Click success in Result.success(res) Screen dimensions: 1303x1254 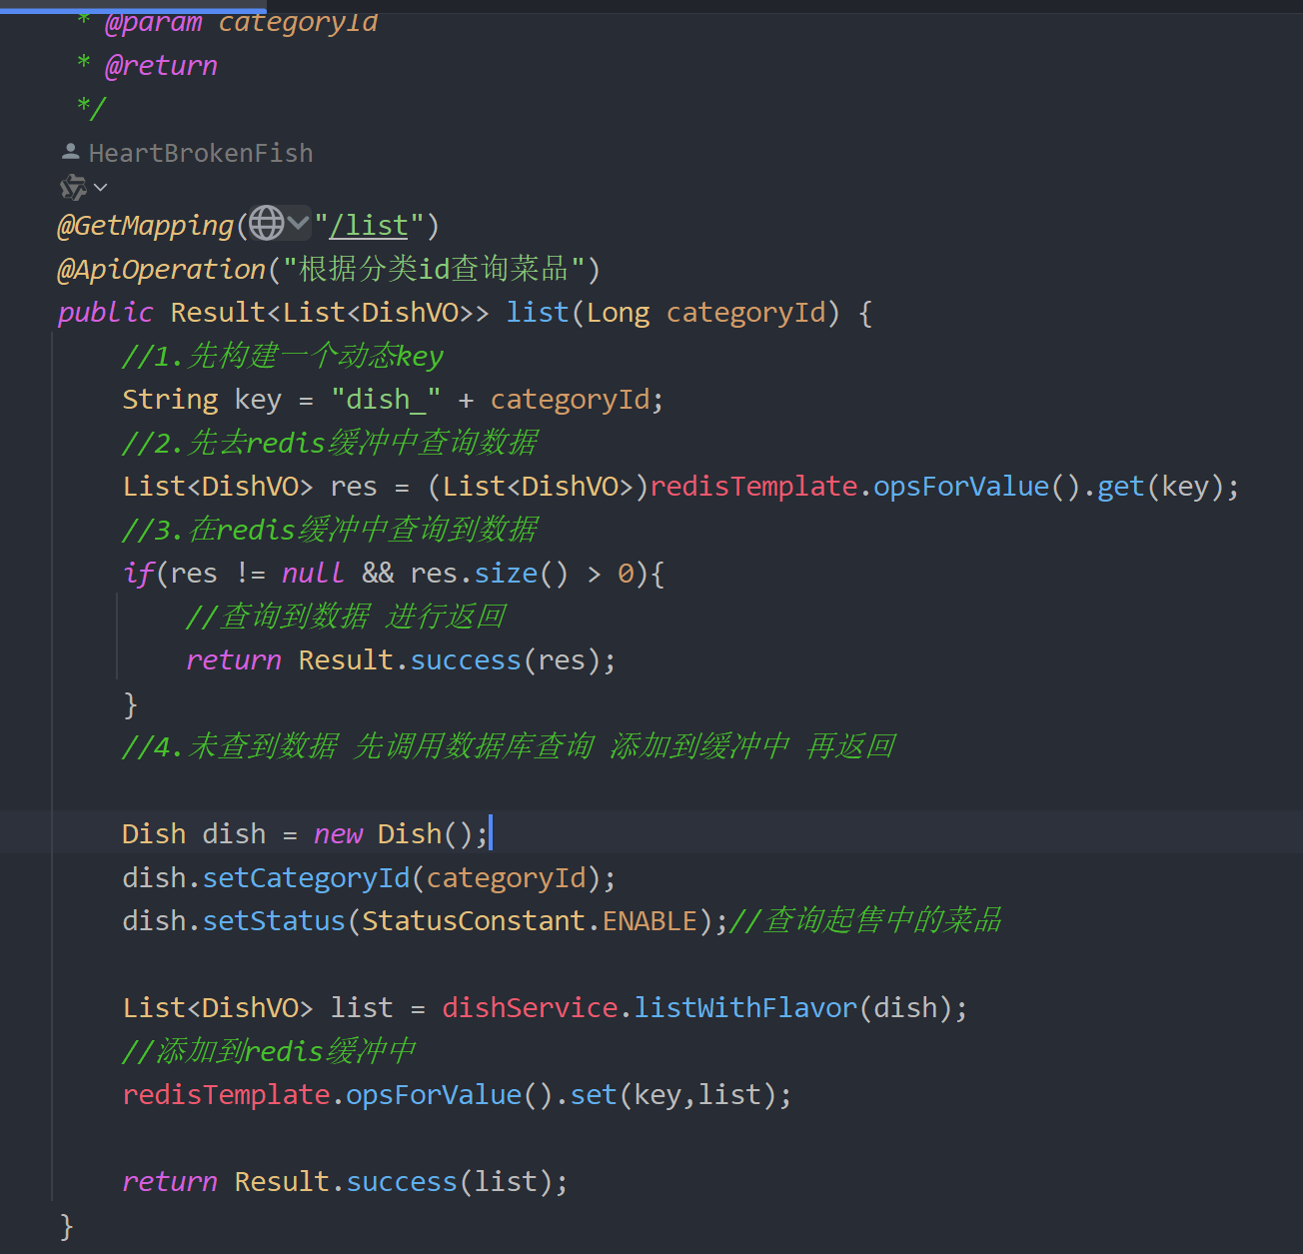coord(466,660)
